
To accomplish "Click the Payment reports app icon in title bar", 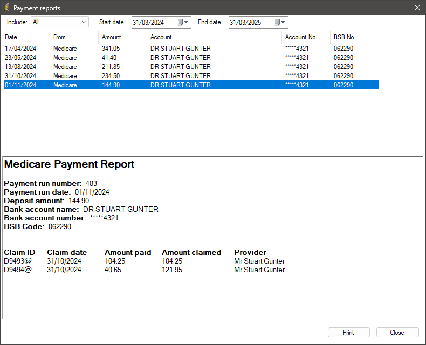I will [x=7, y=8].
